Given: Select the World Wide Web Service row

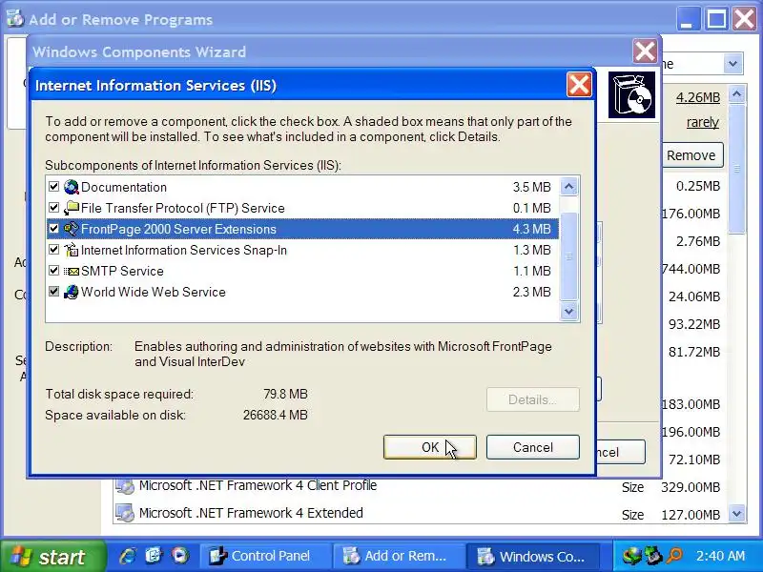Looking at the screenshot, I should tap(301, 292).
